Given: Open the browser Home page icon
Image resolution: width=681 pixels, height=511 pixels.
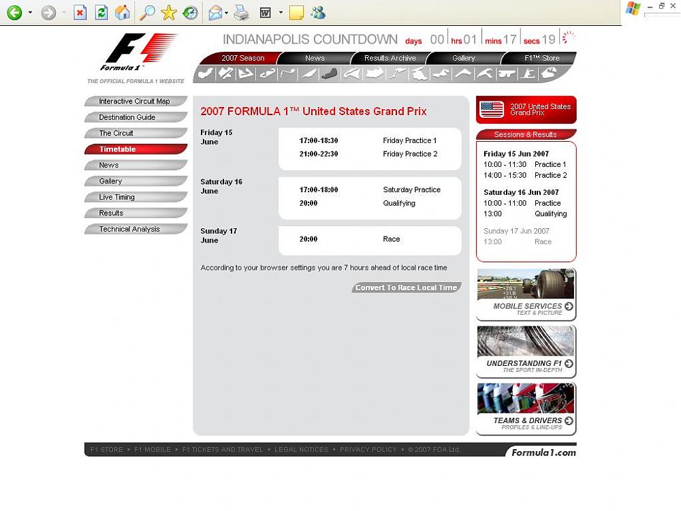Looking at the screenshot, I should coord(123,12).
